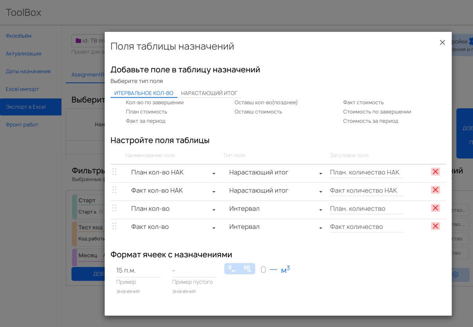The height and width of the screenshot is (327, 473).
Task: Add the 'Стоимость за период' field
Action: tap(370, 121)
